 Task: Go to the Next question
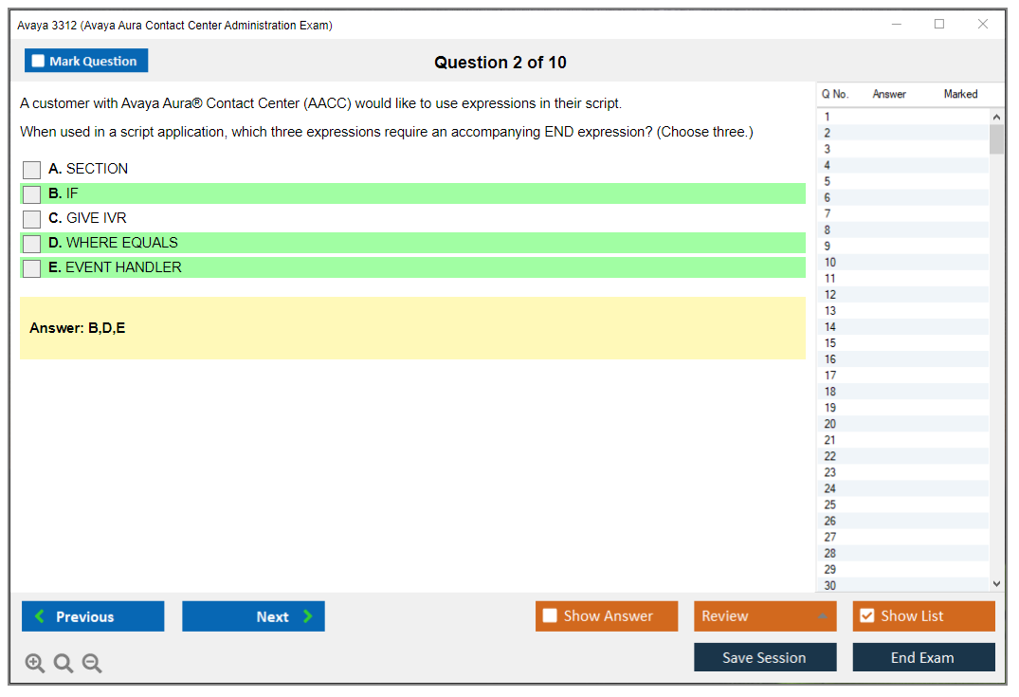coord(253,616)
